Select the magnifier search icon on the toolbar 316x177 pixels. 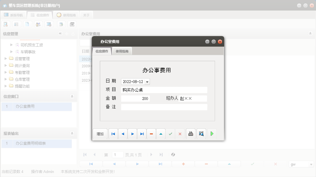[5, 24]
